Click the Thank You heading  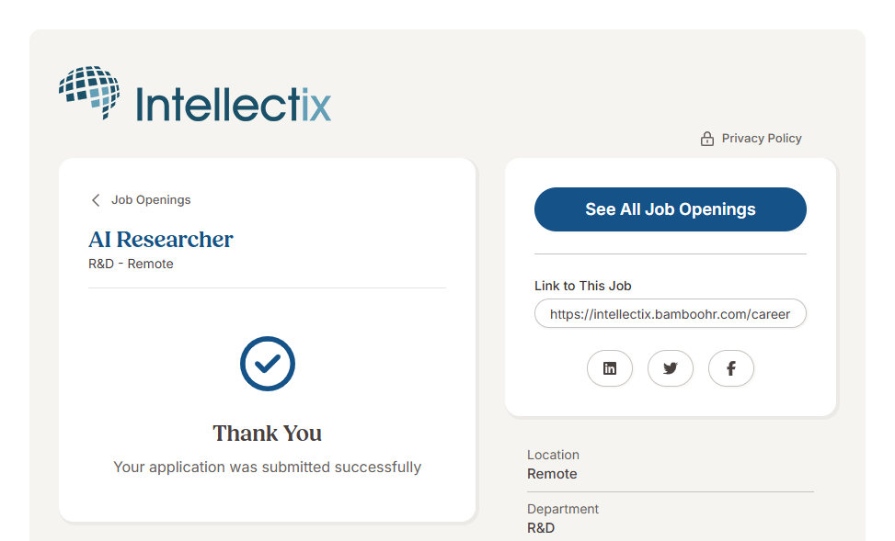coord(268,434)
